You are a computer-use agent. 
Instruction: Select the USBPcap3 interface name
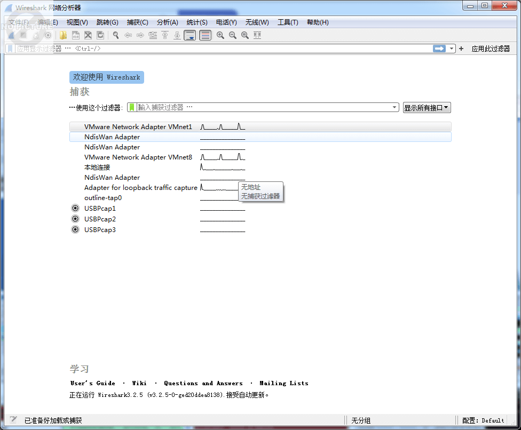(100, 229)
